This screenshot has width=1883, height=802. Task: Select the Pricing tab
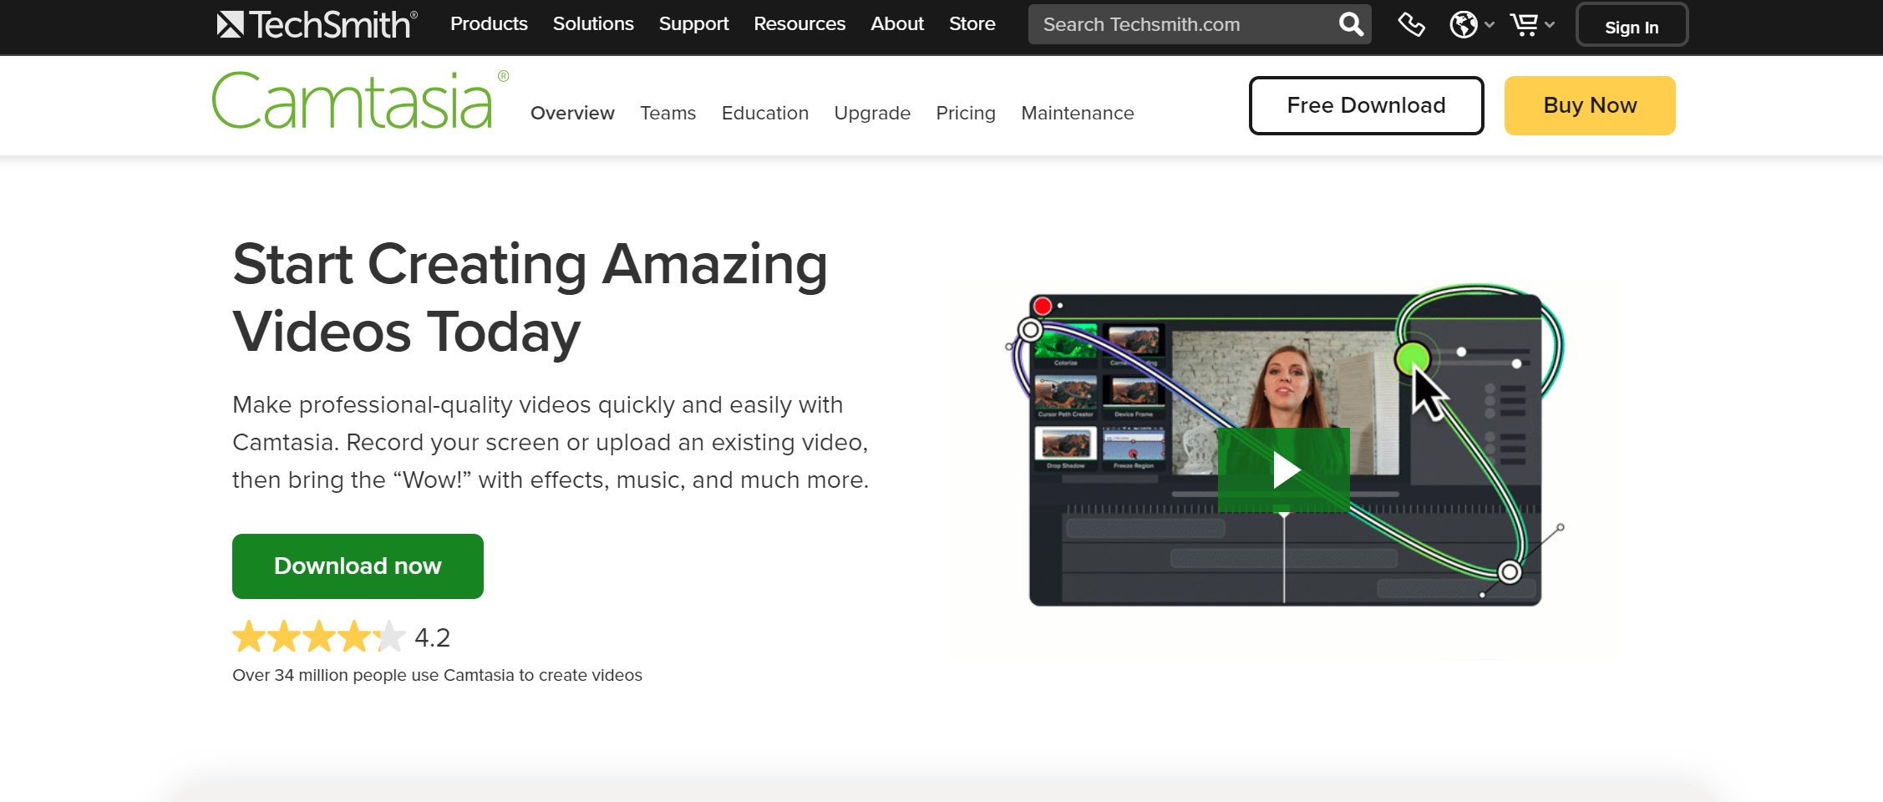tap(966, 113)
